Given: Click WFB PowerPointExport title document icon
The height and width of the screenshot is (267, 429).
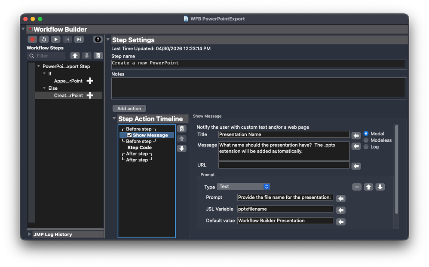Looking at the screenshot, I should (x=186, y=18).
